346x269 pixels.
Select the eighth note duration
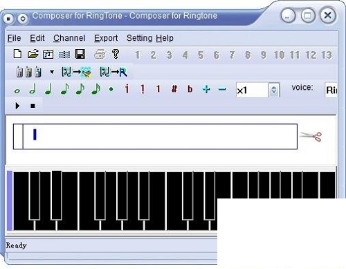pyautogui.click(x=65, y=89)
